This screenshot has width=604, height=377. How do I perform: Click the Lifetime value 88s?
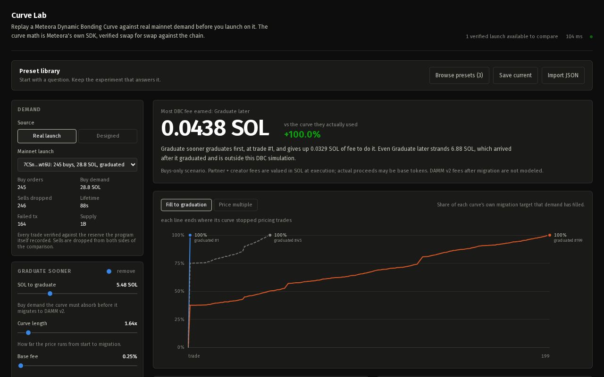[x=84, y=206]
